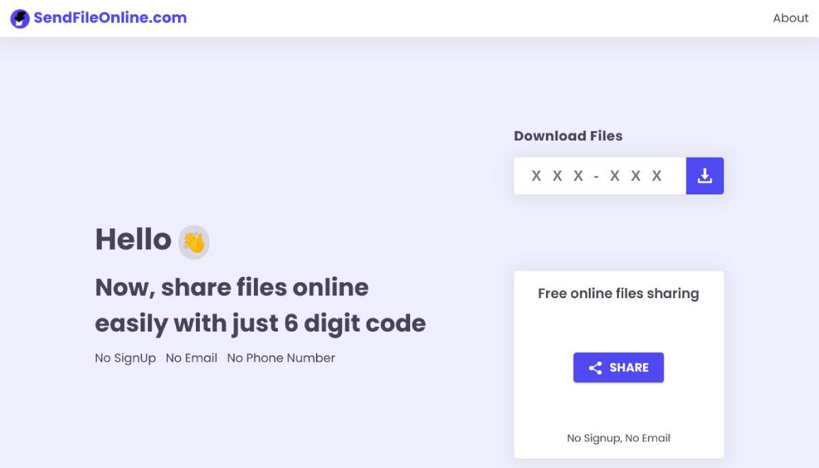Click the share icon inside SHARE button
Viewport: 819px width, 468px height.
point(595,368)
